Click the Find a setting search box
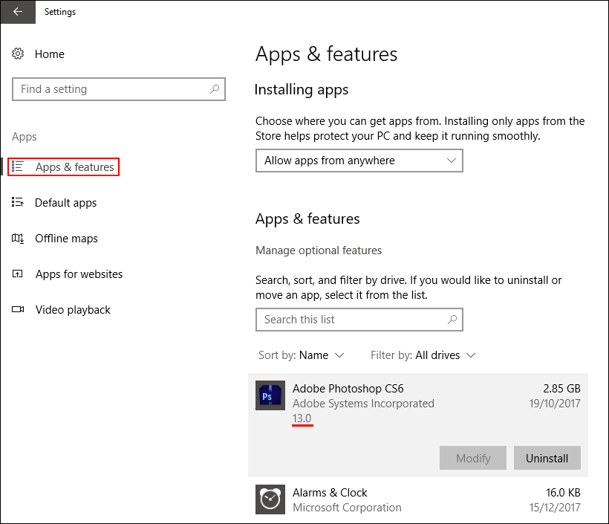The height and width of the screenshot is (524, 609). pyautogui.click(x=119, y=89)
